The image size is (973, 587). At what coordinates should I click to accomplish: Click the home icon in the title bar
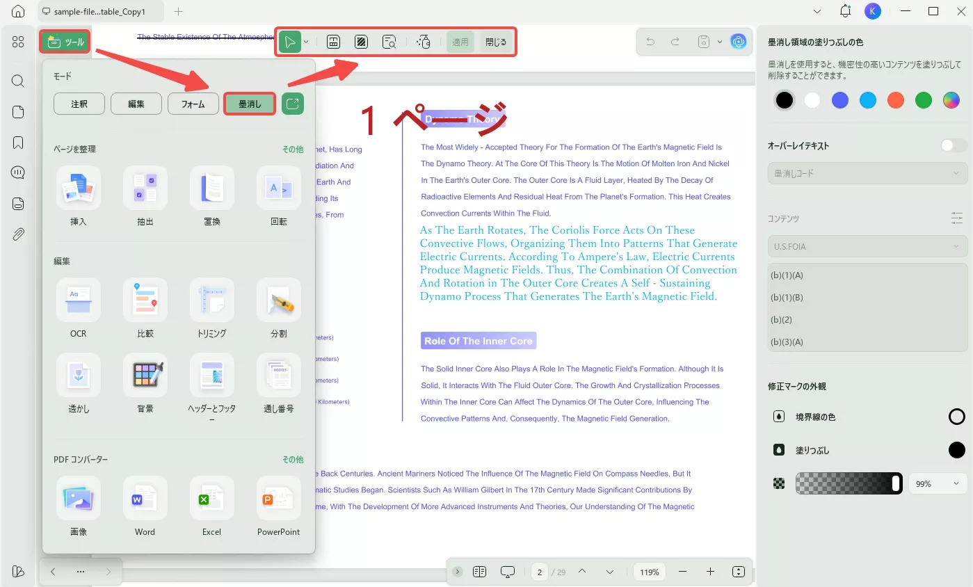tap(18, 11)
